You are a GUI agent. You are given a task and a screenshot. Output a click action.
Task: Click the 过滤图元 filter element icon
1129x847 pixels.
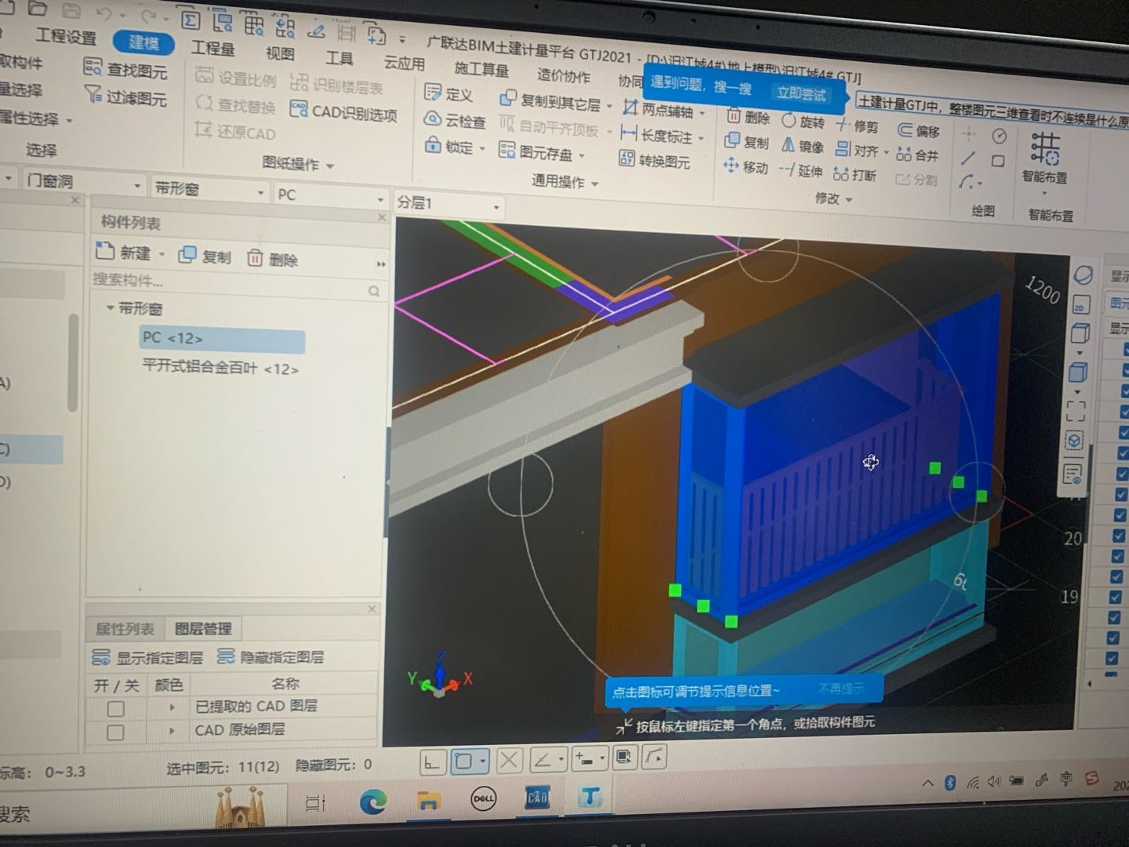click(x=93, y=95)
